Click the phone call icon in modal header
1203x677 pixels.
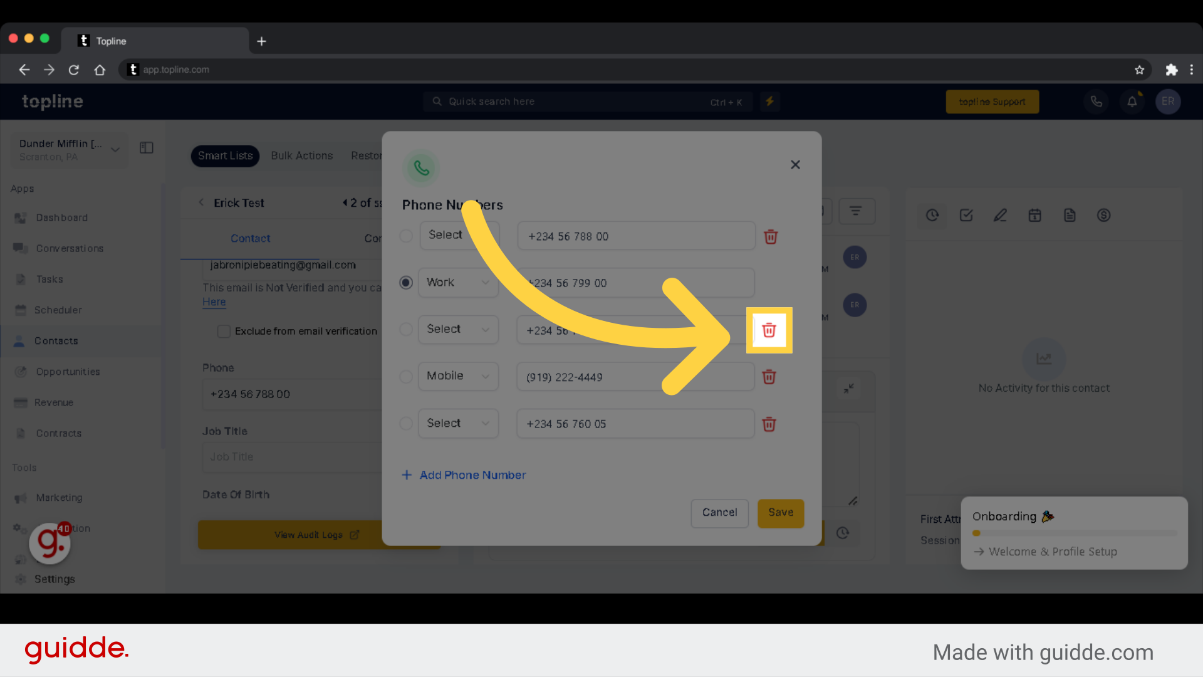pos(424,167)
